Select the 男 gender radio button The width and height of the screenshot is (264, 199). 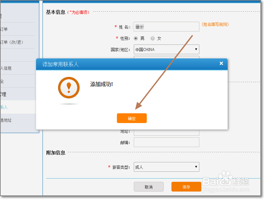tap(136, 38)
